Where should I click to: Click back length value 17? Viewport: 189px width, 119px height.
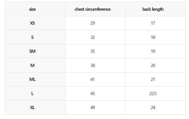click(x=153, y=23)
